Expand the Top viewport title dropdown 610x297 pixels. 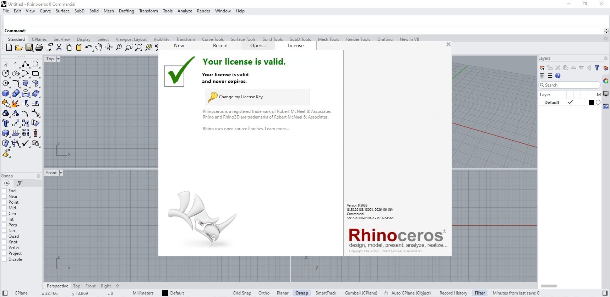[x=58, y=59]
